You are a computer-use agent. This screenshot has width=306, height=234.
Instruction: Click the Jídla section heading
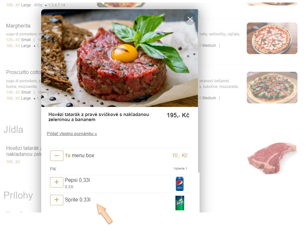tap(13, 130)
